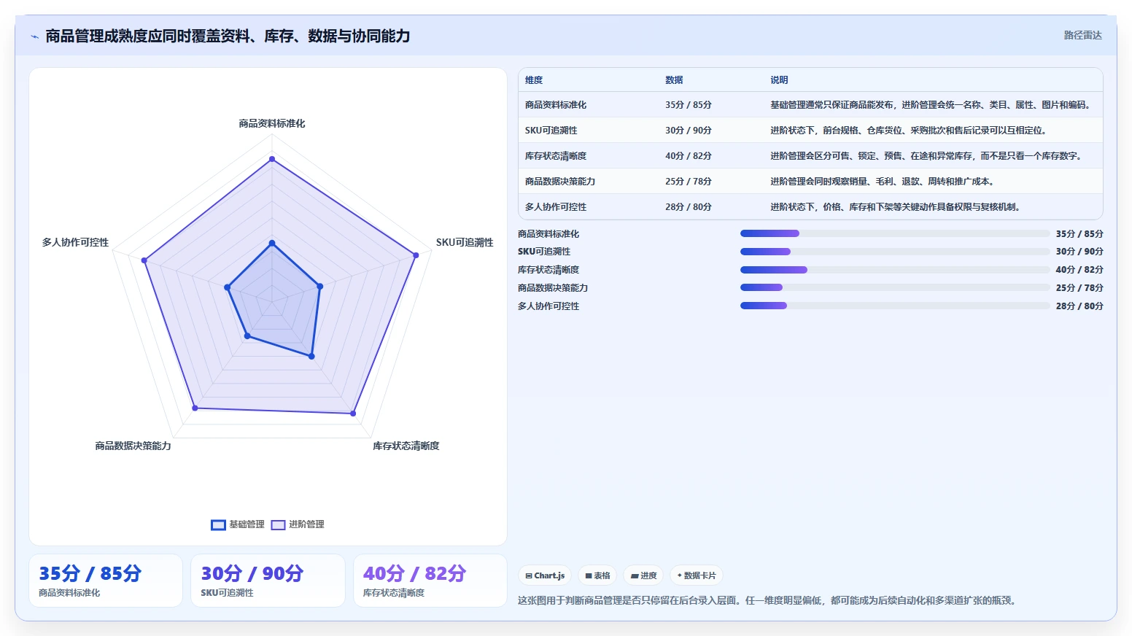Click description starting 进阶状态下，价格、库存

click(x=897, y=207)
